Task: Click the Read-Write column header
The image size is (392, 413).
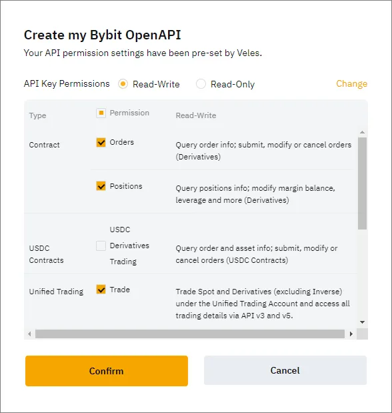Action: 196,115
